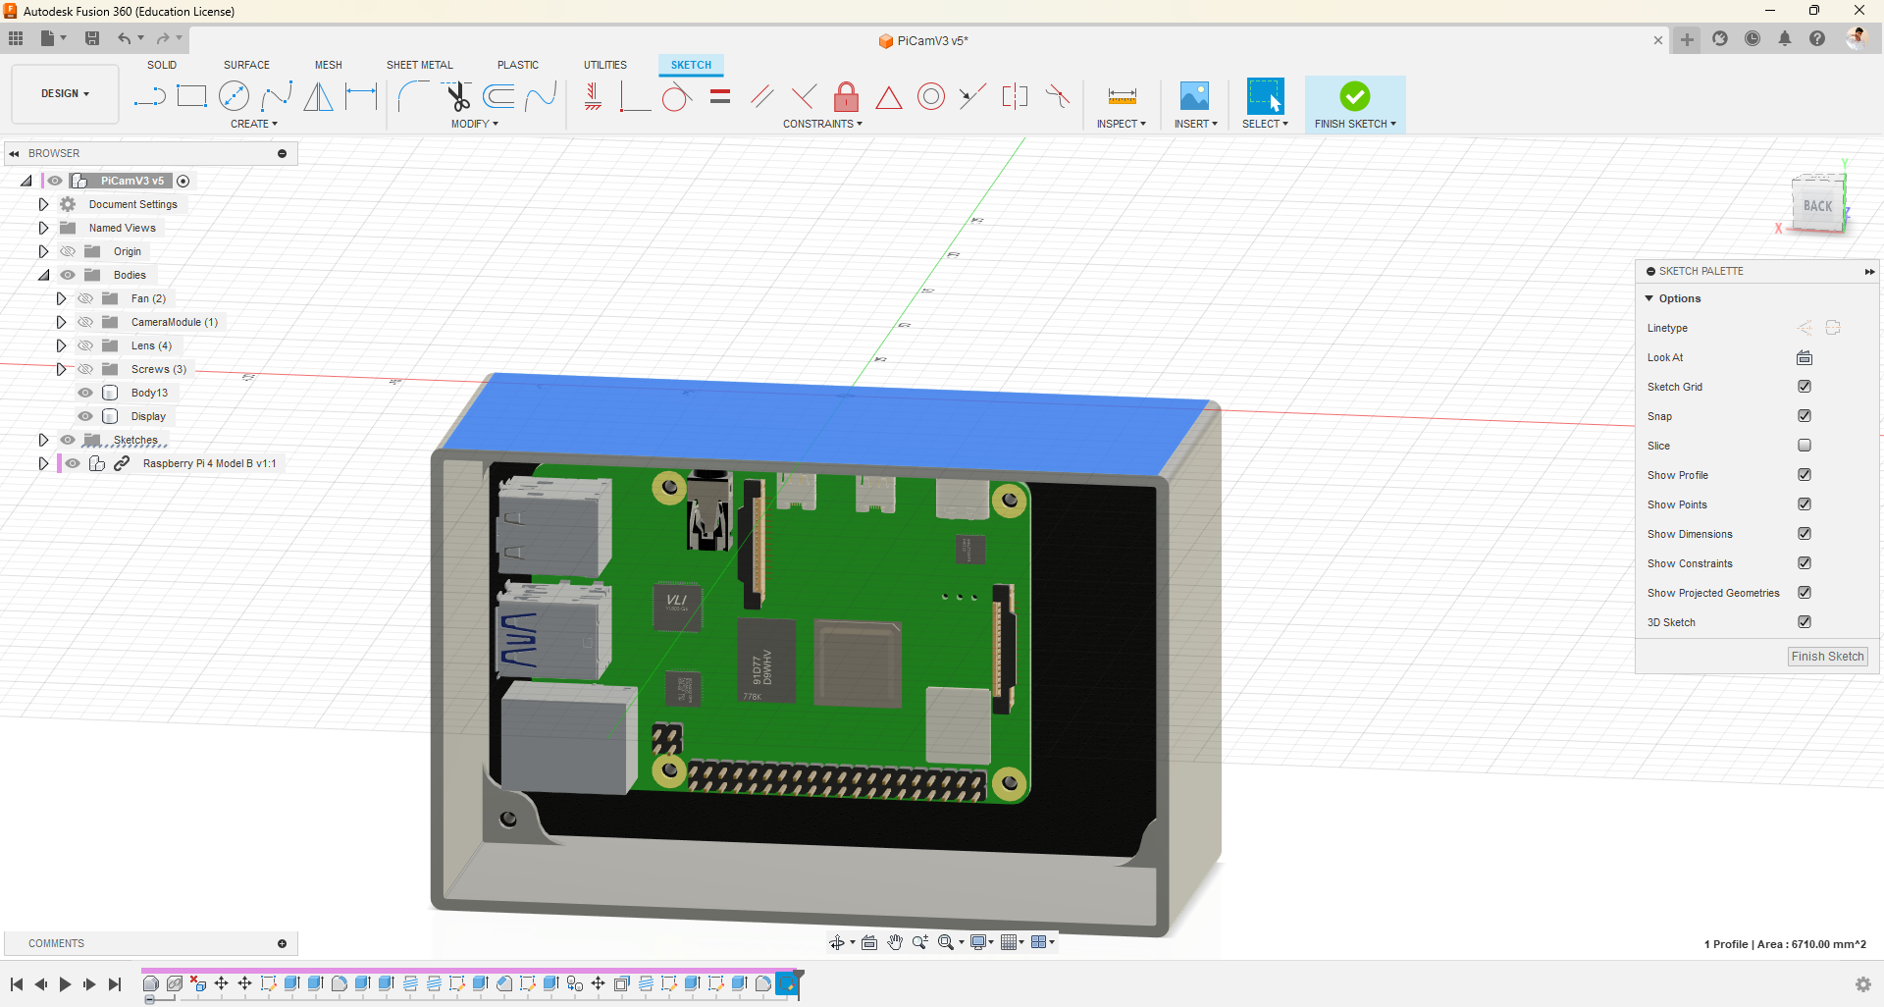Show the Fan (2) folder via eye icon
Image resolution: width=1884 pixels, height=1007 pixels.
(x=85, y=298)
